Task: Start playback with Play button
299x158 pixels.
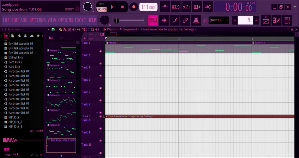Action: (112, 7)
